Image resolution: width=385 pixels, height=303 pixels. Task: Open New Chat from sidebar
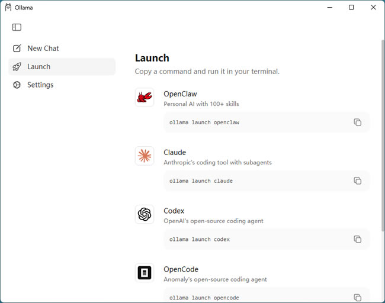pyautogui.click(x=43, y=49)
